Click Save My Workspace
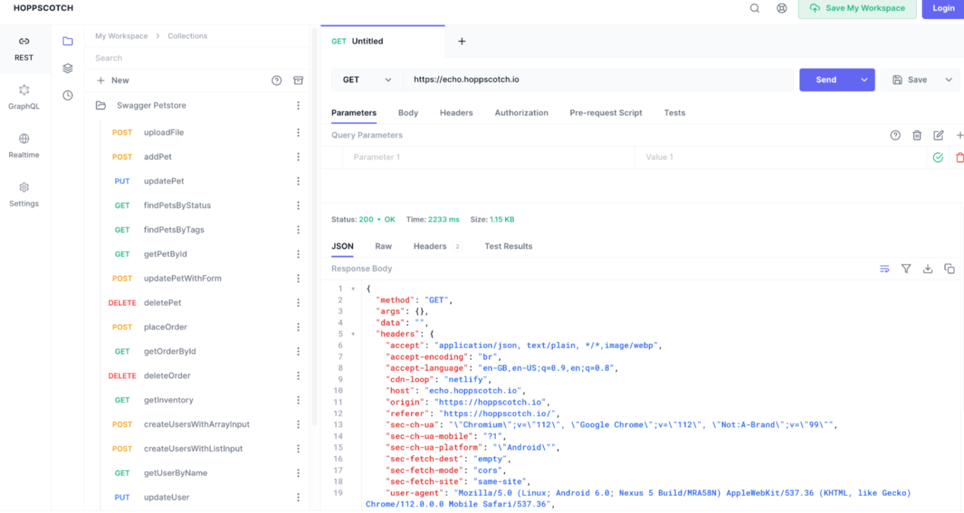Screen dimensions: 964x513 coord(857,8)
